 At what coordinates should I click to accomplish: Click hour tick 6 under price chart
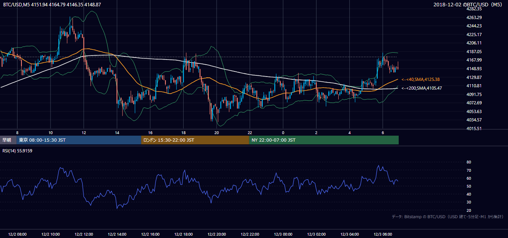pos(382,132)
